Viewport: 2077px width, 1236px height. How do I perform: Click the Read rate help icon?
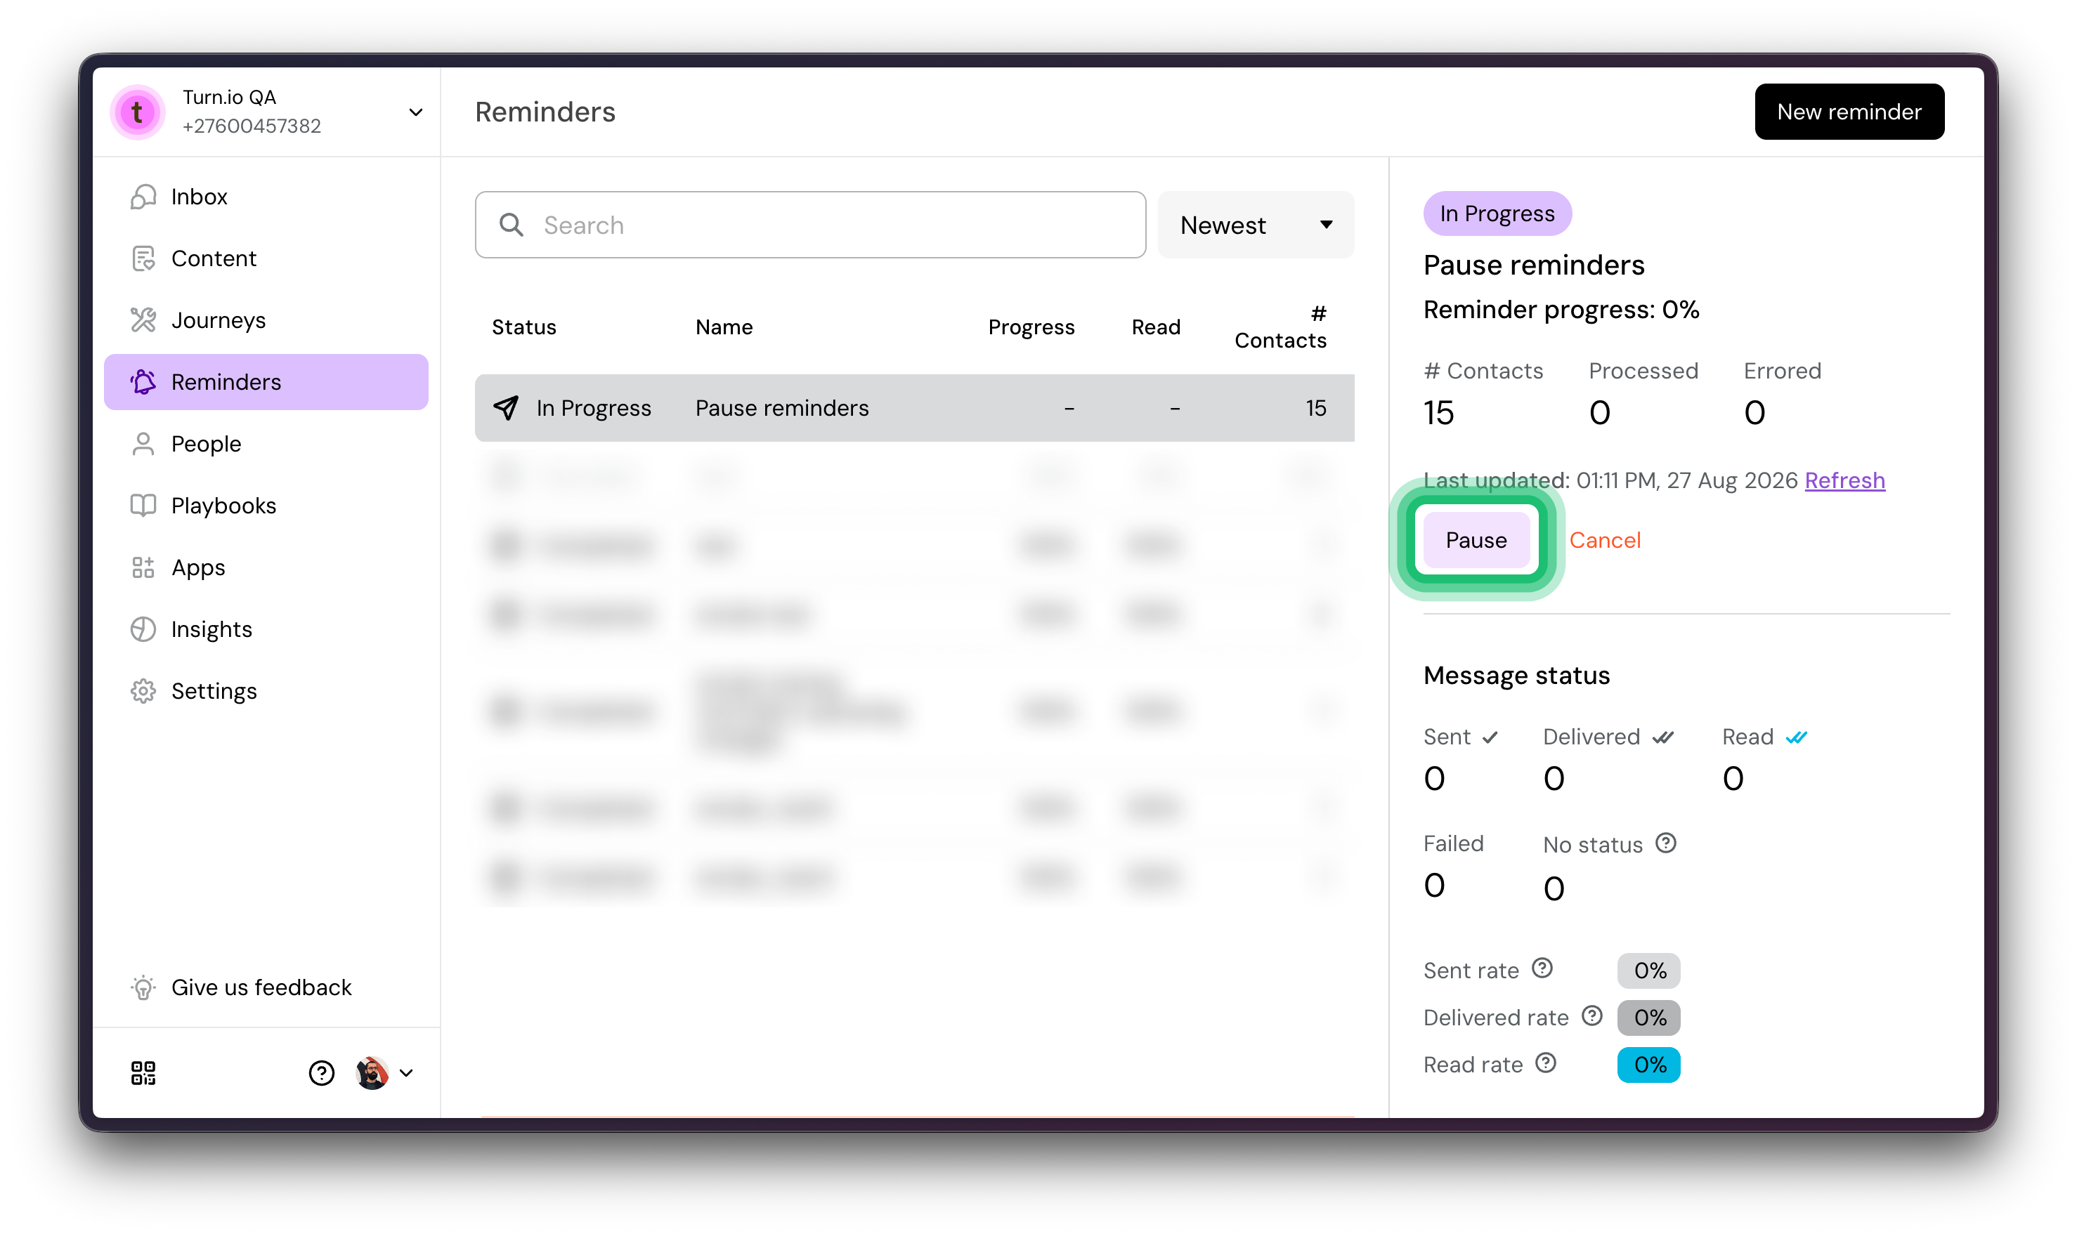(1546, 1063)
